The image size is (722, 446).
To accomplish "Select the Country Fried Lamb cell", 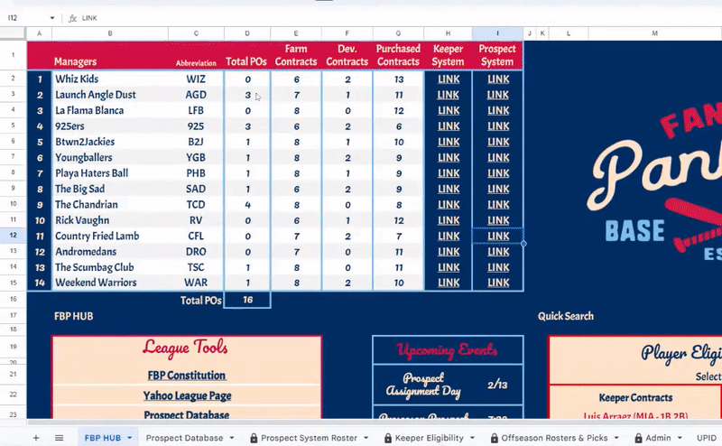I will coord(110,236).
